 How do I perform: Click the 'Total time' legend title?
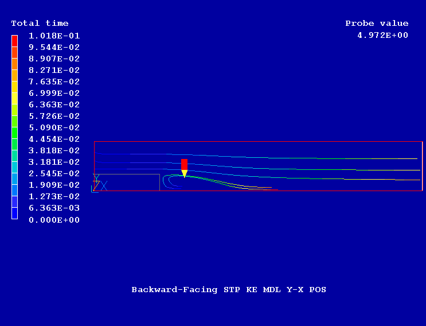[x=40, y=24]
